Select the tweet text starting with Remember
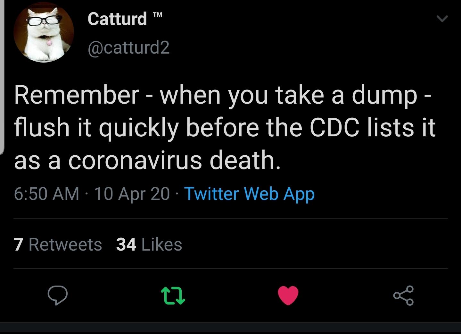461x334 pixels. [x=224, y=128]
